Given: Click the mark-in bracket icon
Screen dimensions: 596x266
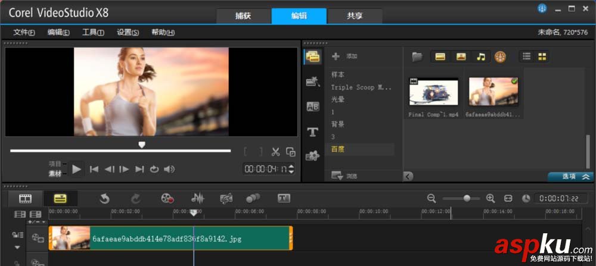Looking at the screenshot, I should click(246, 152).
